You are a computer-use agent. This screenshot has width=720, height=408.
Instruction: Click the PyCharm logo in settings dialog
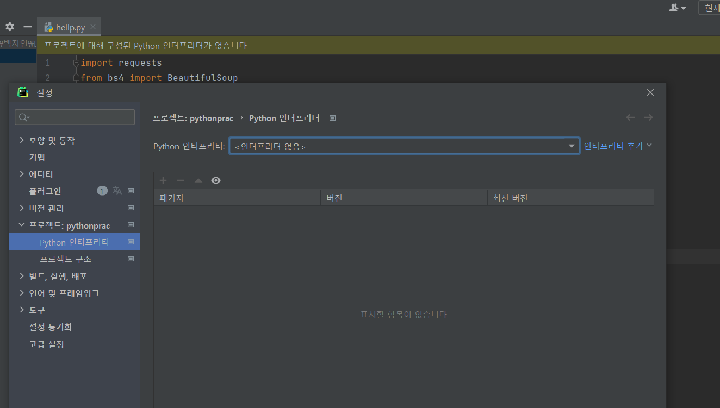pos(23,92)
